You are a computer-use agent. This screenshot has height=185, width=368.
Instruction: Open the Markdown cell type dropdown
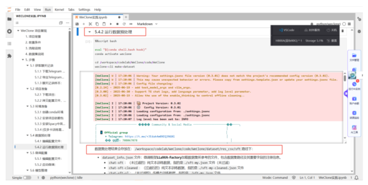click(147, 24)
